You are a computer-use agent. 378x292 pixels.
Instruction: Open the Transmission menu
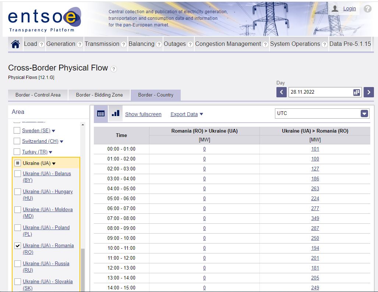(102, 44)
